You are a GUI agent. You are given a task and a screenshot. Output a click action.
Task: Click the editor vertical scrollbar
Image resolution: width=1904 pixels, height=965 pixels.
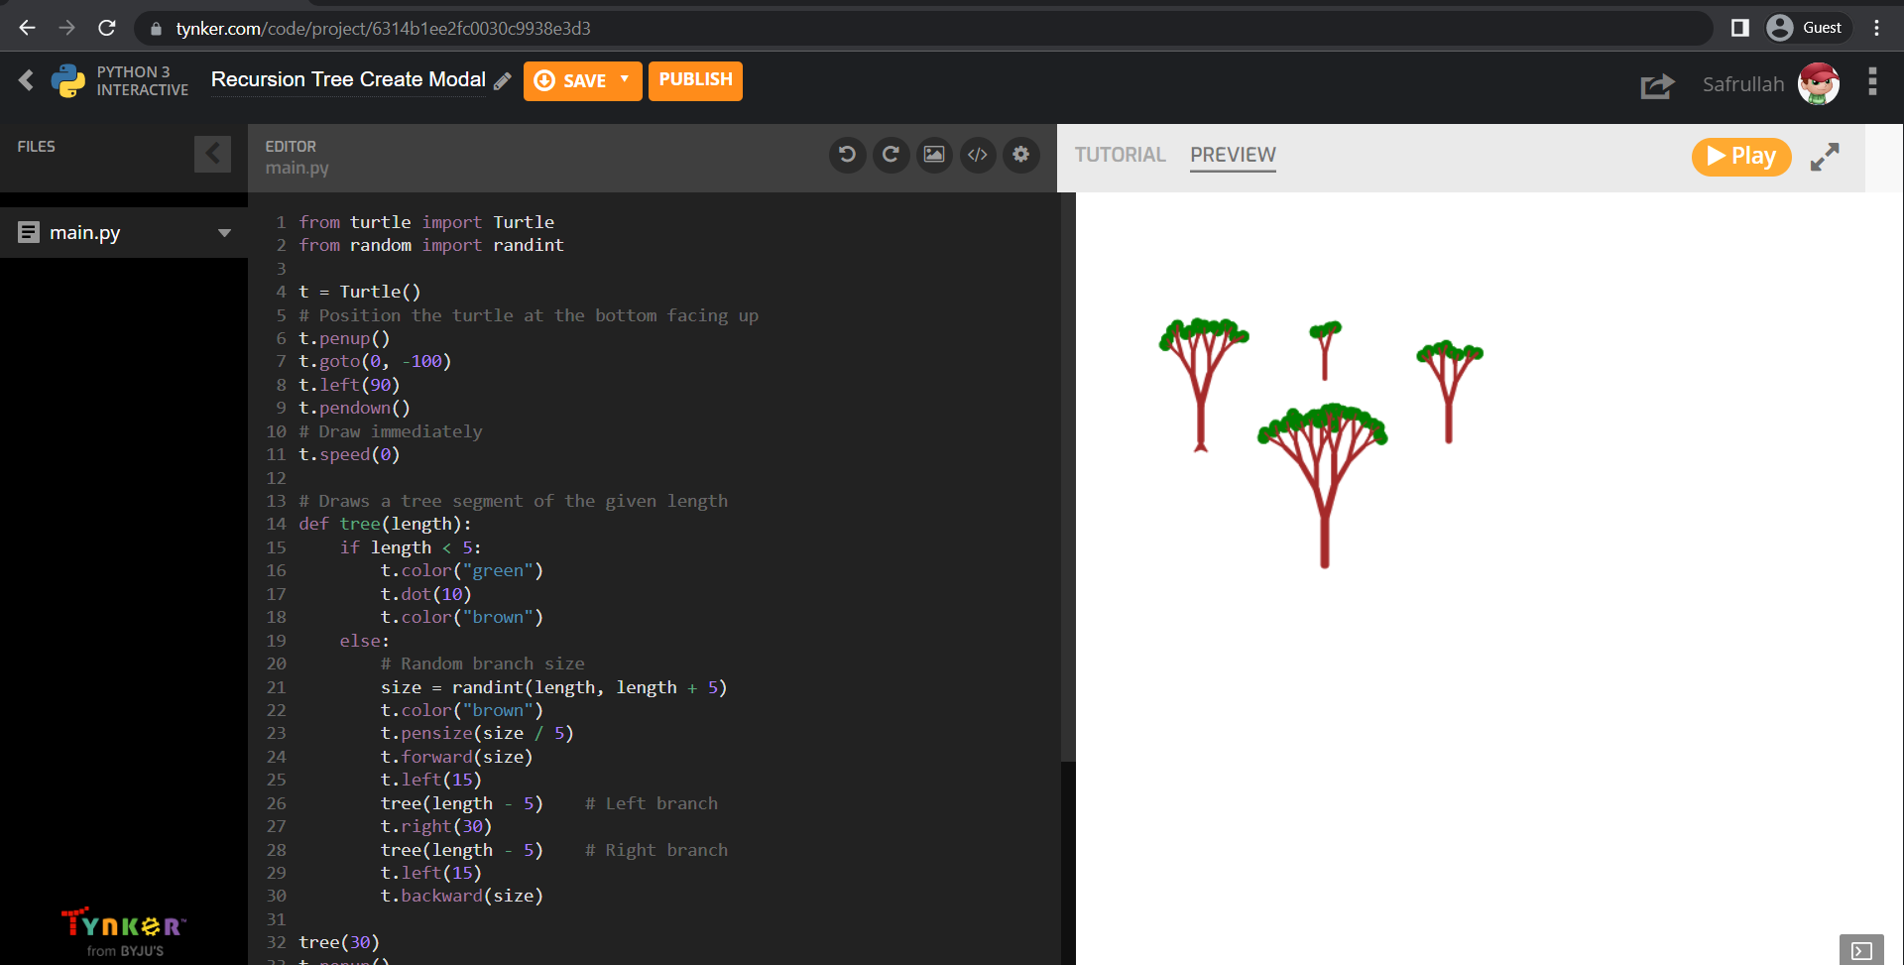coord(1068,476)
